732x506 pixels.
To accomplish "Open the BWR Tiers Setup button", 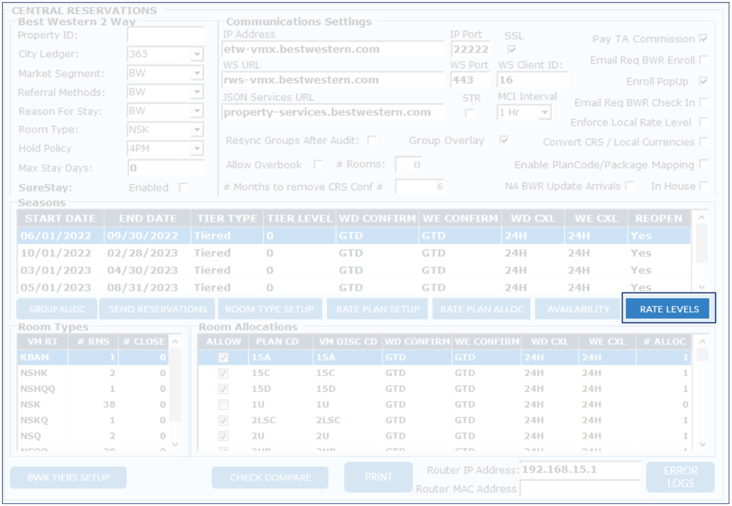I will [x=68, y=478].
